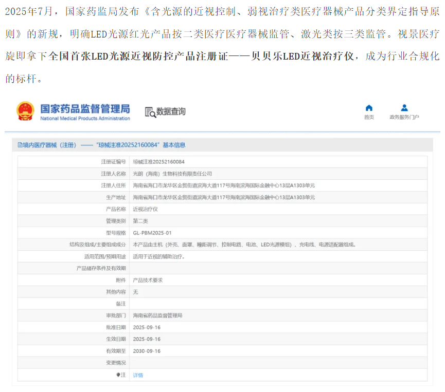Open the 详情 details link

coord(138,375)
